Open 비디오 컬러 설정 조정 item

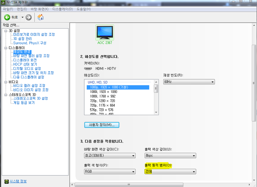[x=29, y=86]
